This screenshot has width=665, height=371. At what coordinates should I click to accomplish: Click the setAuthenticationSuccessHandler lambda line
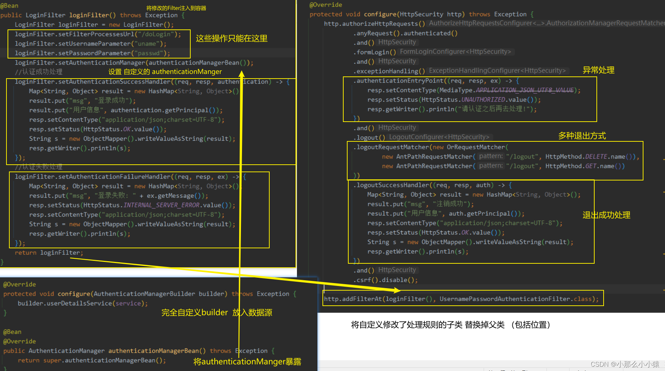click(x=152, y=82)
